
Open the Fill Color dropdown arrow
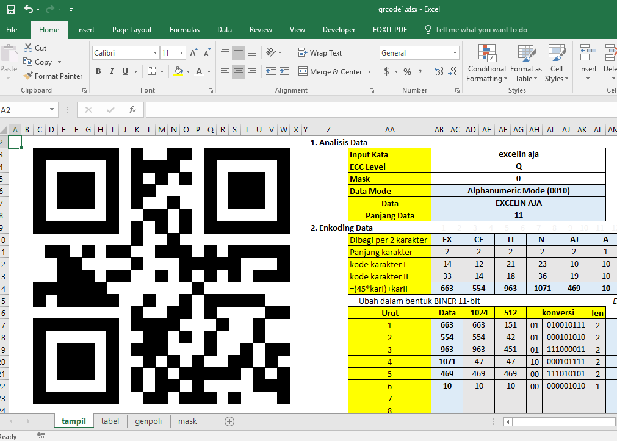pos(188,71)
